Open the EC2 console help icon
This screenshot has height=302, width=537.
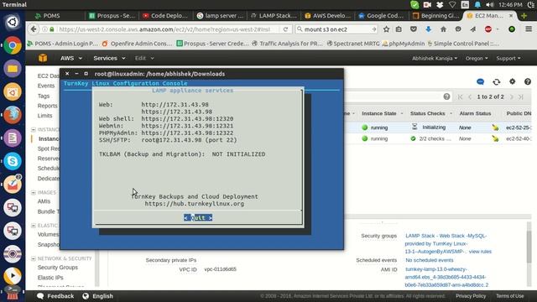(x=528, y=81)
